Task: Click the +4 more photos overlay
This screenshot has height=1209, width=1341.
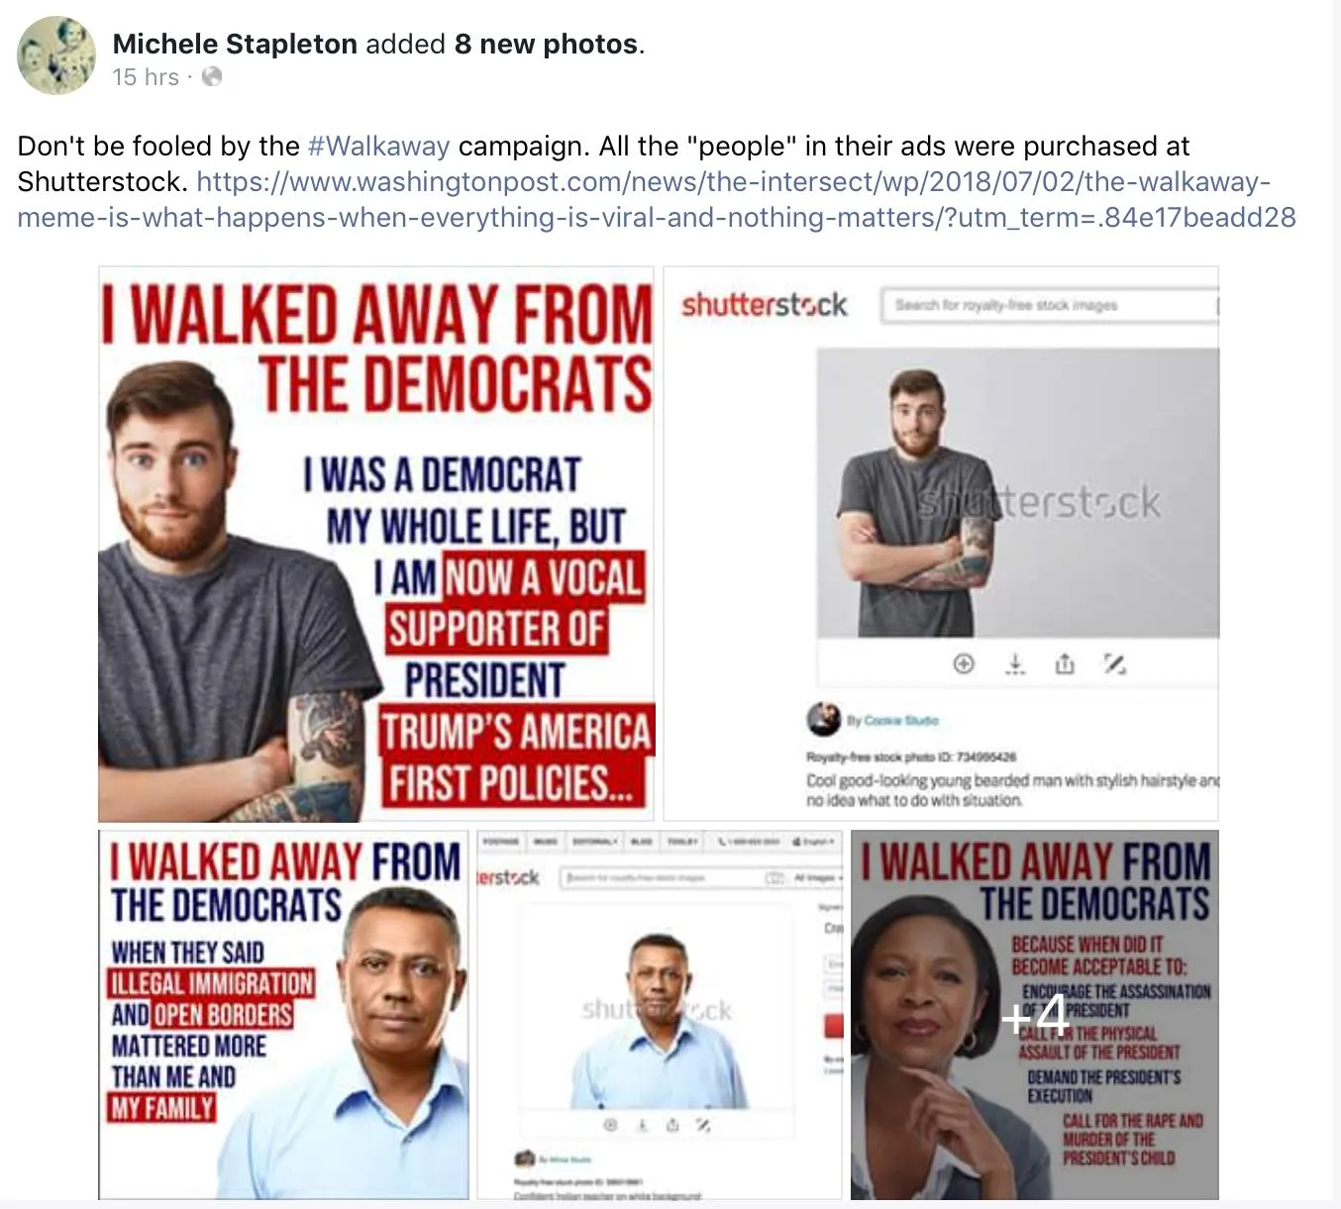Action: coord(1035,1015)
